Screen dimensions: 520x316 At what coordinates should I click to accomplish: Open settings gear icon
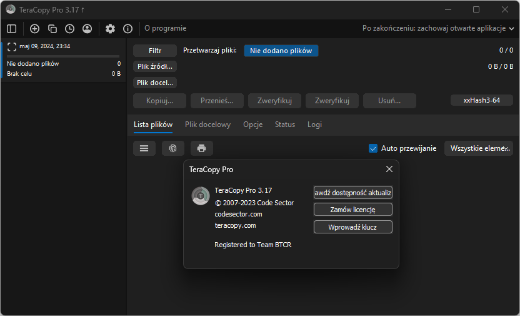click(x=110, y=29)
